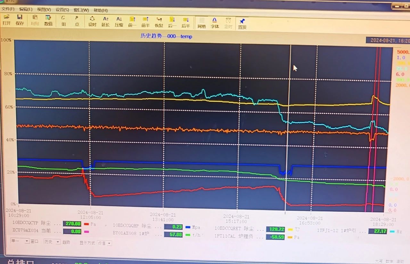Click the 粘贴 (Paste) toolbar icon

35,20
